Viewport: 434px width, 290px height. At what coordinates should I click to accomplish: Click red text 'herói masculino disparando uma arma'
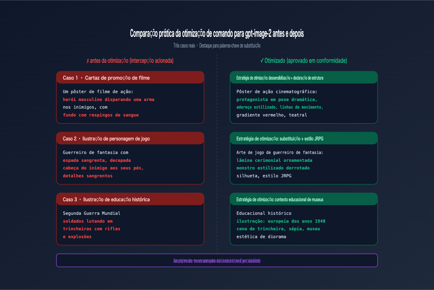tap(108, 100)
